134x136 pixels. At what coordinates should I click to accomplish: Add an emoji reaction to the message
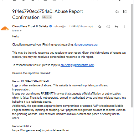click(x=108, y=27)
